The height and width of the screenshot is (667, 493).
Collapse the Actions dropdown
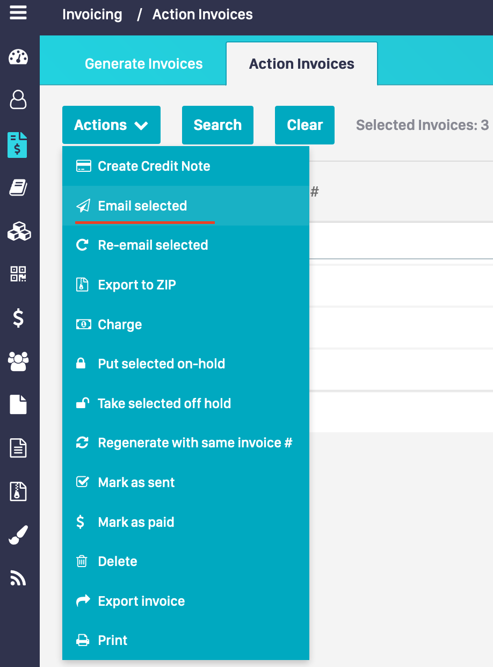click(111, 125)
